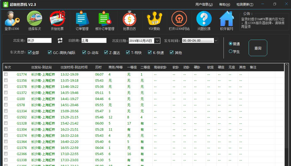Check the box for train G1328
This screenshot has width=291, height=166.
pyautogui.click(x=6, y=123)
